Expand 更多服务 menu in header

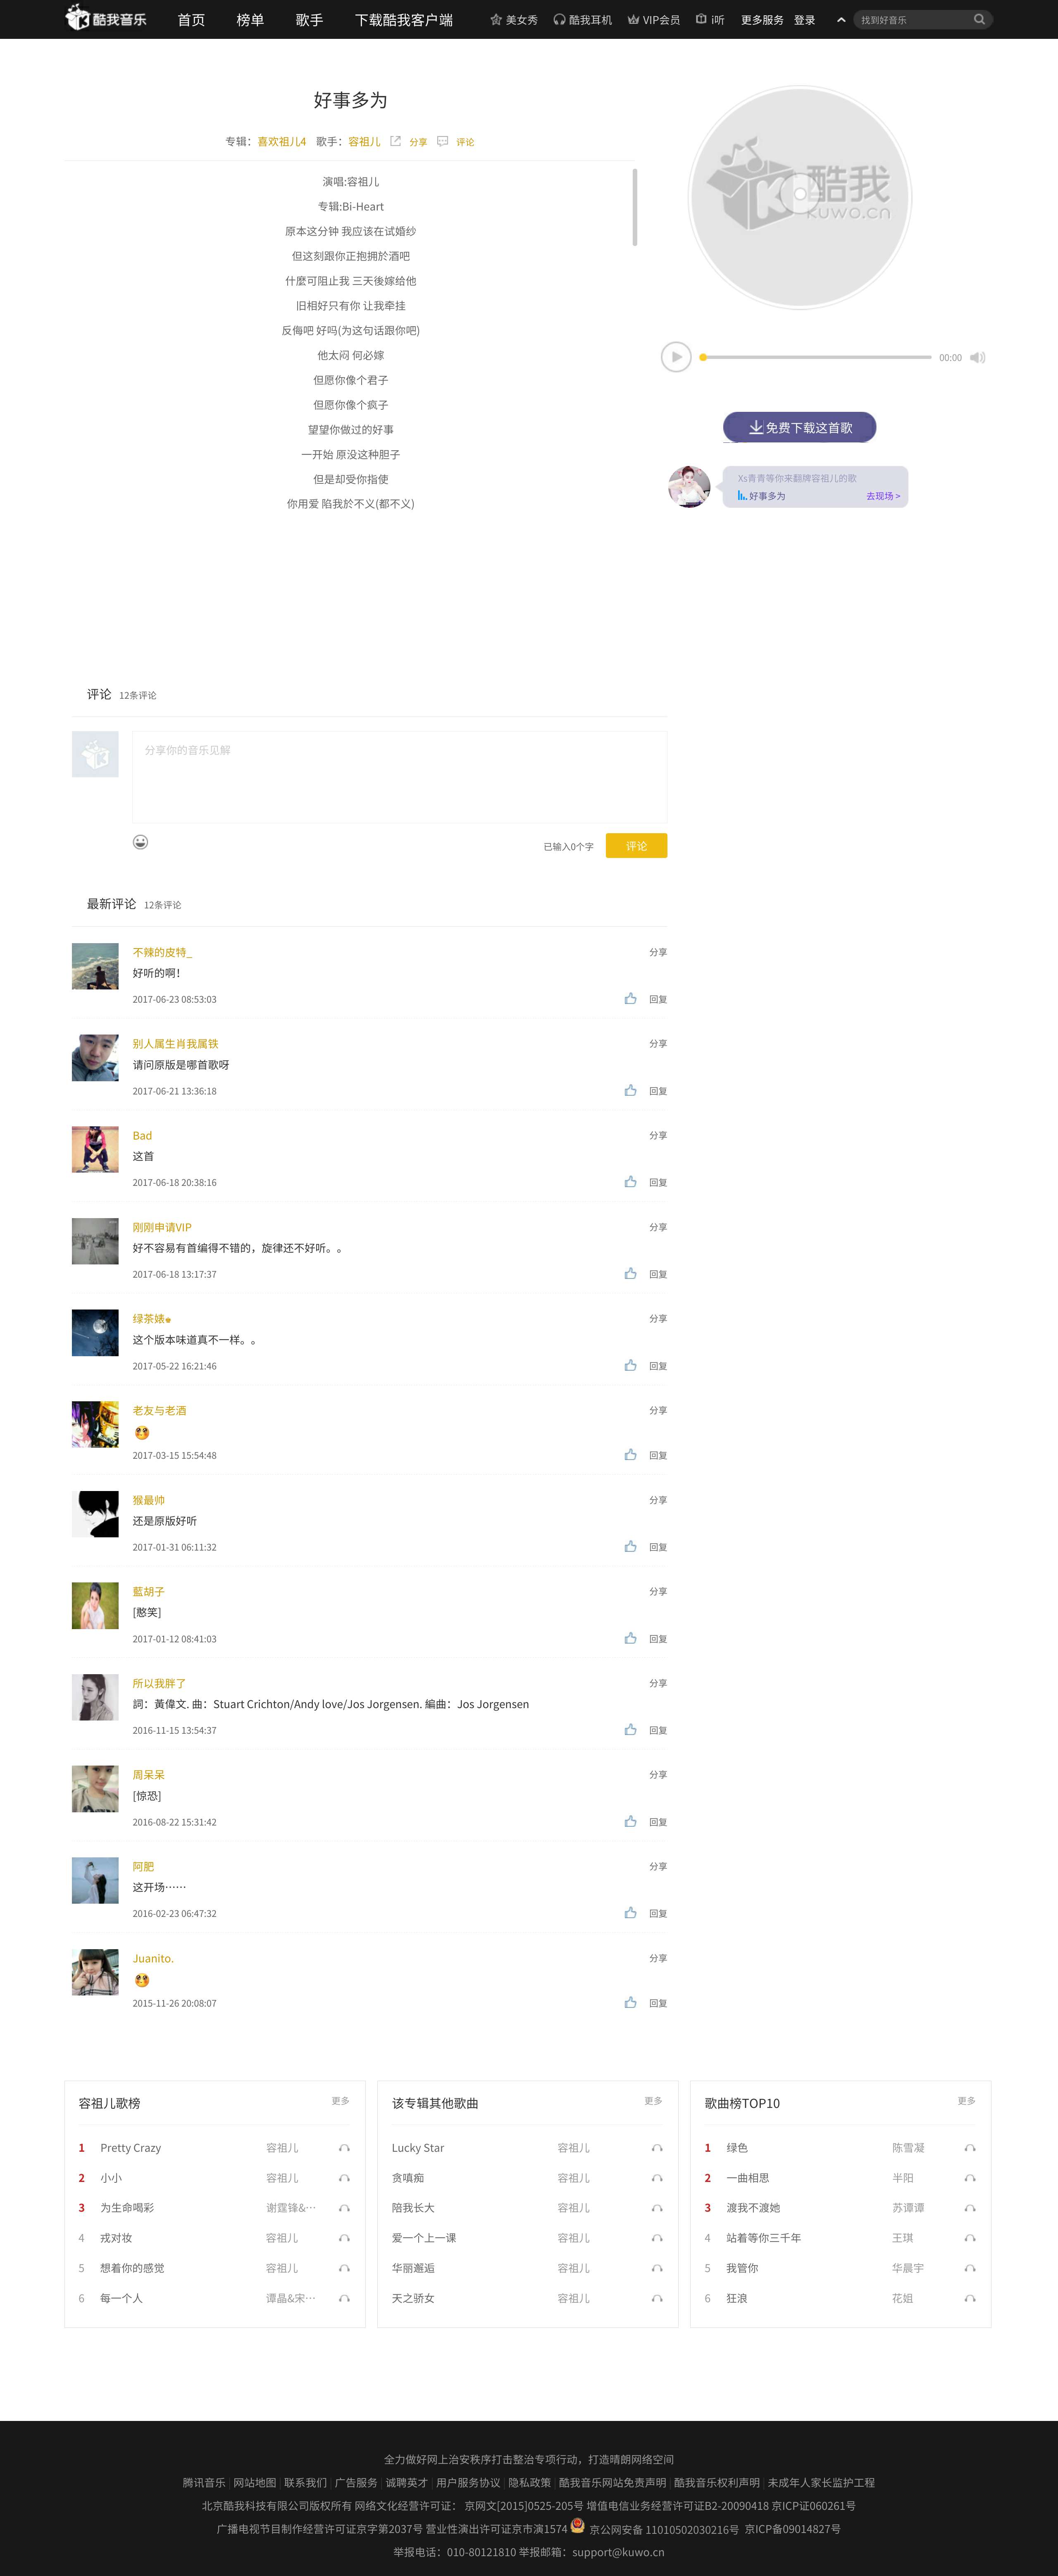click(762, 20)
